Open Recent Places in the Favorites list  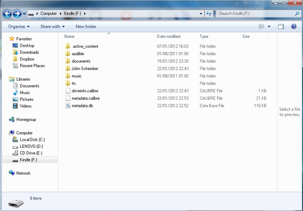pyautogui.click(x=32, y=66)
